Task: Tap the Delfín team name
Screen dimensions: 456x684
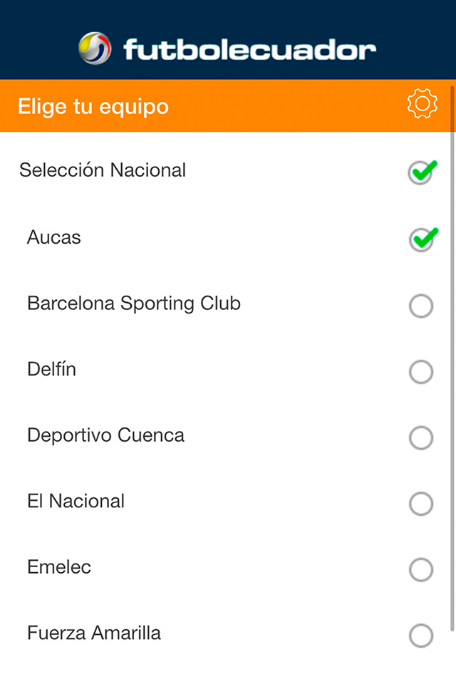Action: [51, 369]
